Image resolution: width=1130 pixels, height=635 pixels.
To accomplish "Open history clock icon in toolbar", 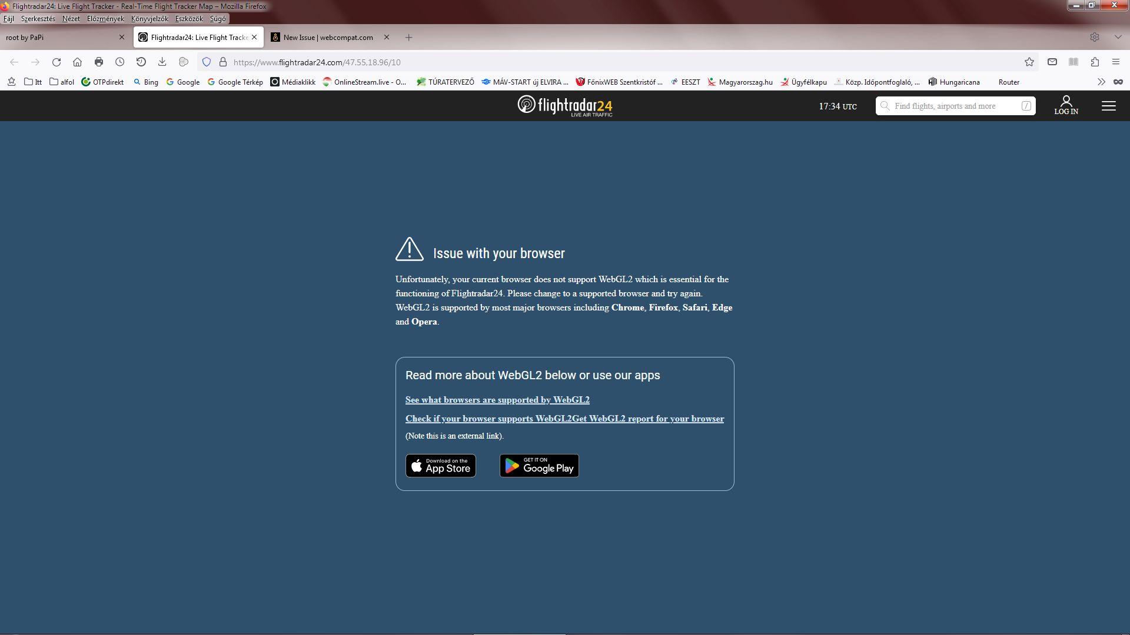I will point(119,62).
